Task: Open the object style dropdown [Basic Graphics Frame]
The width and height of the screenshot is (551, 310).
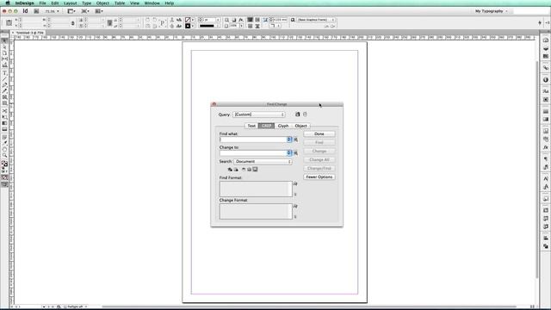Action: (x=316, y=20)
